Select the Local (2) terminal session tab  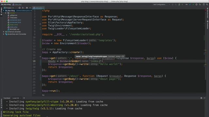click(x=16, y=98)
